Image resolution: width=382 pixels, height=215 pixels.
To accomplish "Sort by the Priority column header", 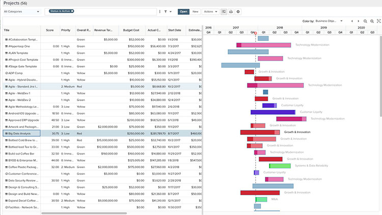I will pos(66,30).
